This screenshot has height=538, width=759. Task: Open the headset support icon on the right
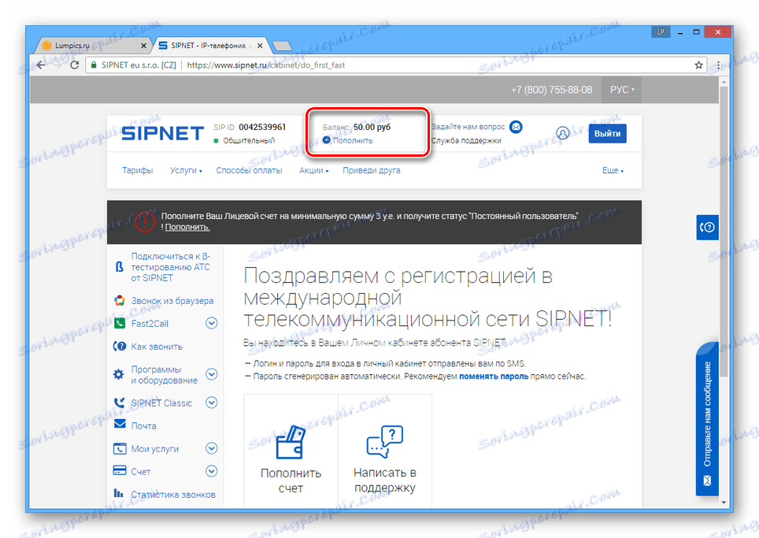(x=707, y=227)
